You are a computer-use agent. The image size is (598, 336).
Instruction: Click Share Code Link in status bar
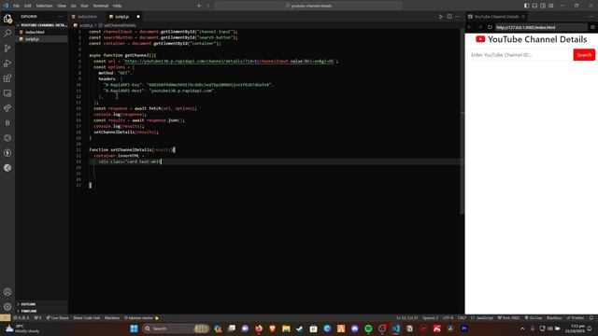click(x=87, y=317)
